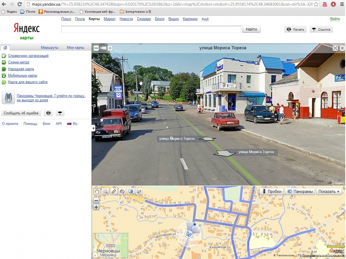Image resolution: width=346 pixels, height=259 pixels.
Task: Zoom out the map with minus button
Action: click(96, 200)
